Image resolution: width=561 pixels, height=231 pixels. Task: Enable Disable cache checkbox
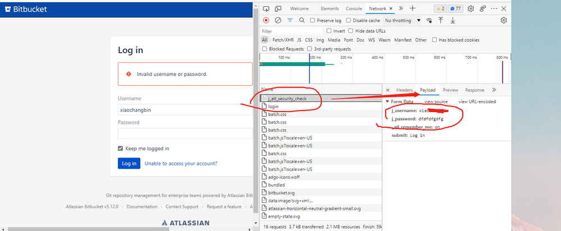[x=349, y=21]
